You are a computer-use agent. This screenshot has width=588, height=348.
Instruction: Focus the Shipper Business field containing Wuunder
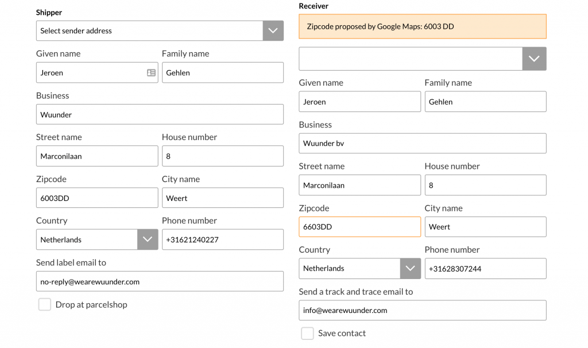[160, 114]
